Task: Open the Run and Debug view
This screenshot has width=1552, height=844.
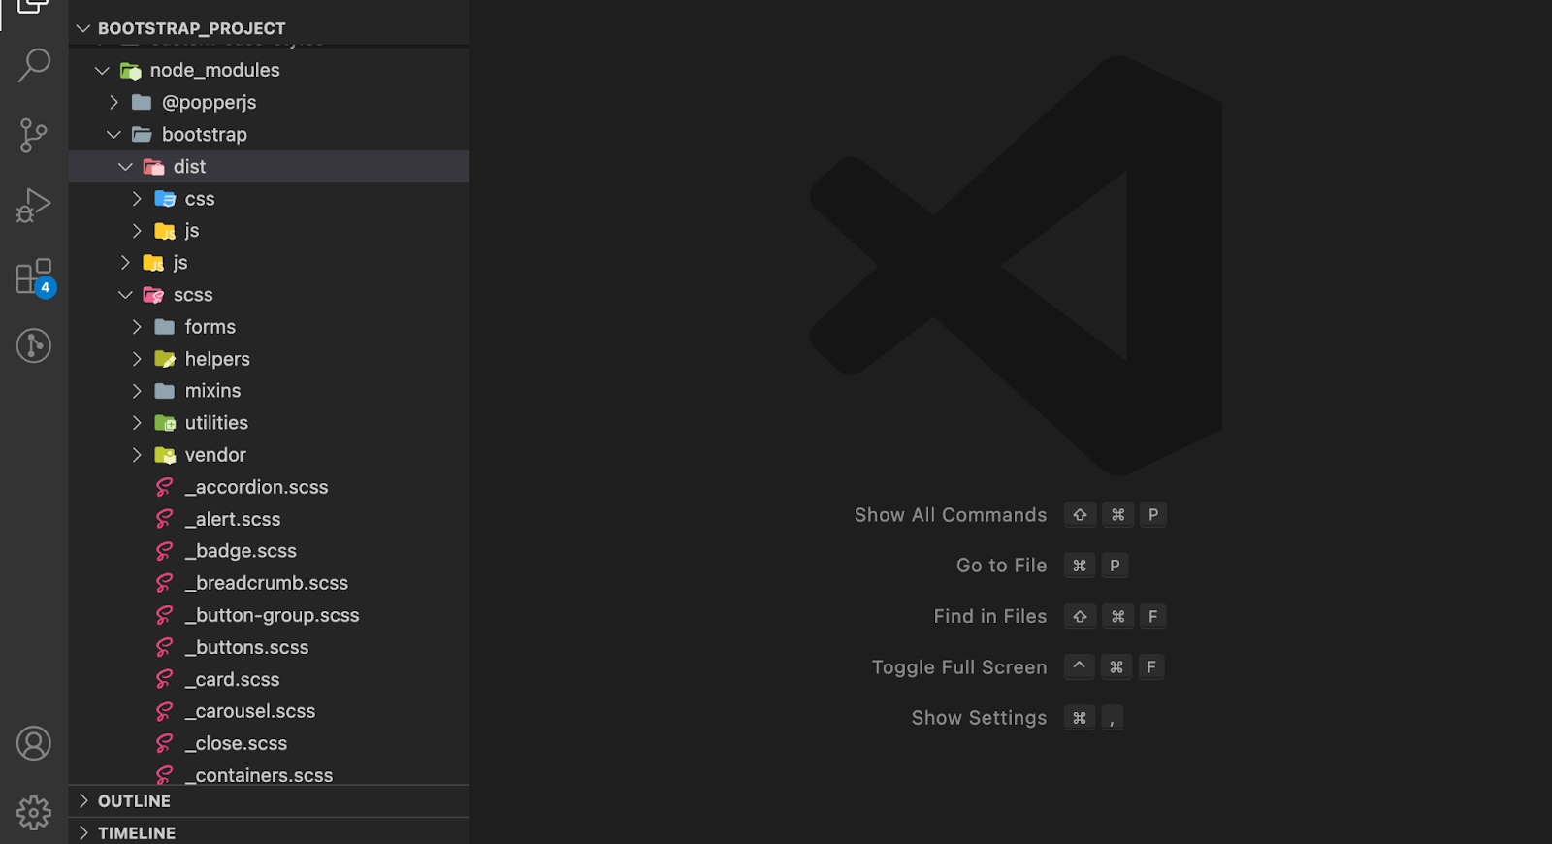Action: tap(34, 206)
